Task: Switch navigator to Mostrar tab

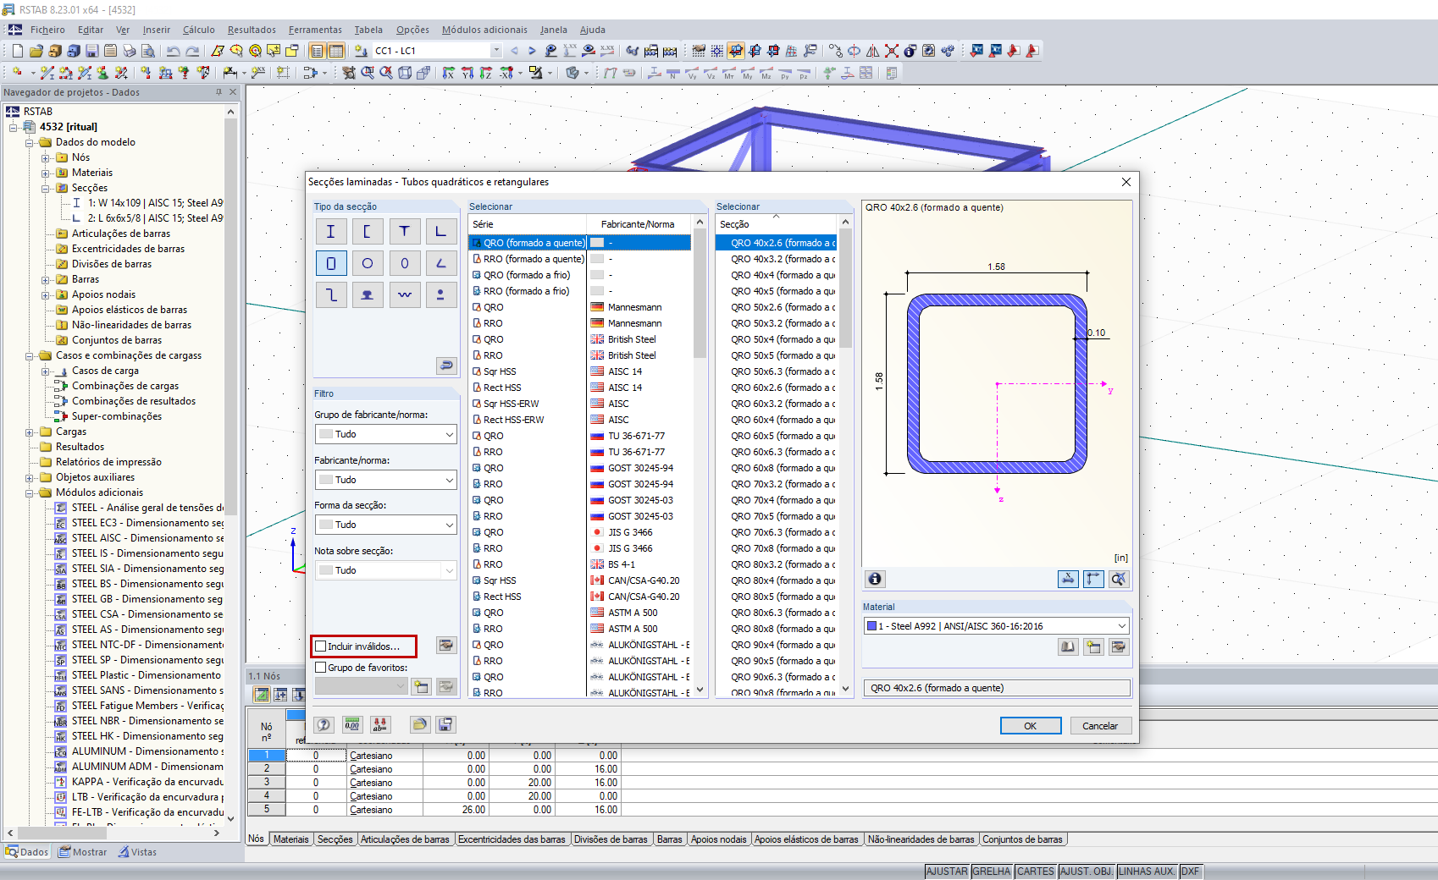Action: [83, 852]
